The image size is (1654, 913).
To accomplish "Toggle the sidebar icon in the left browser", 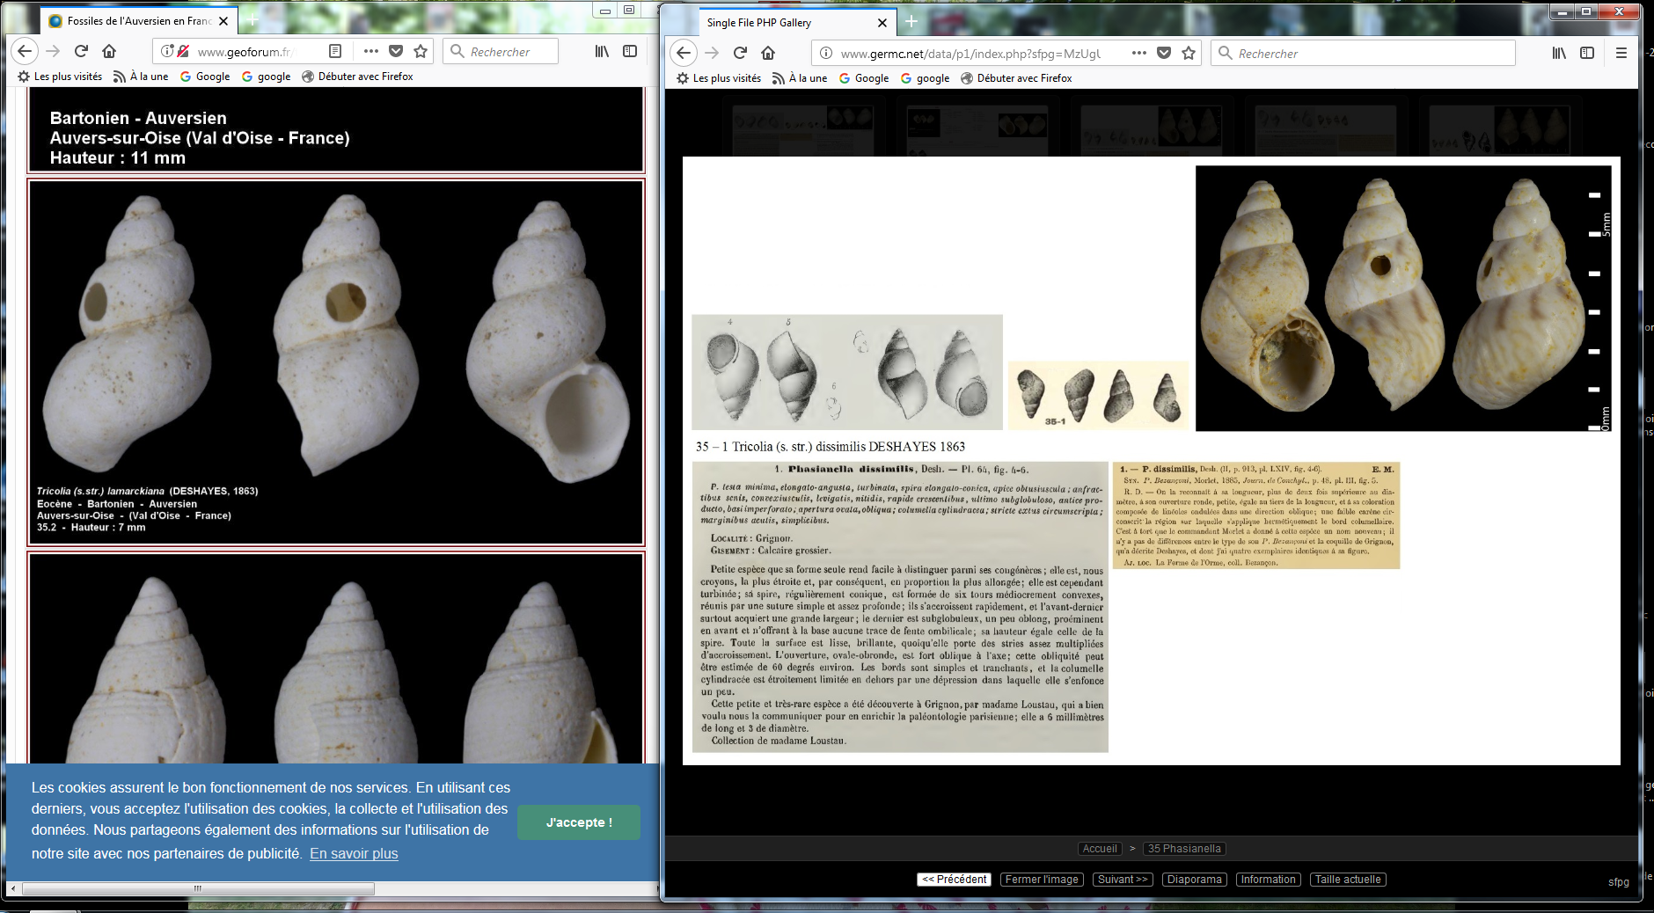I will [630, 51].
